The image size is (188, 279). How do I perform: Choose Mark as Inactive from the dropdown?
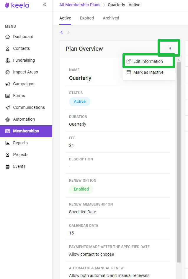coord(149,72)
